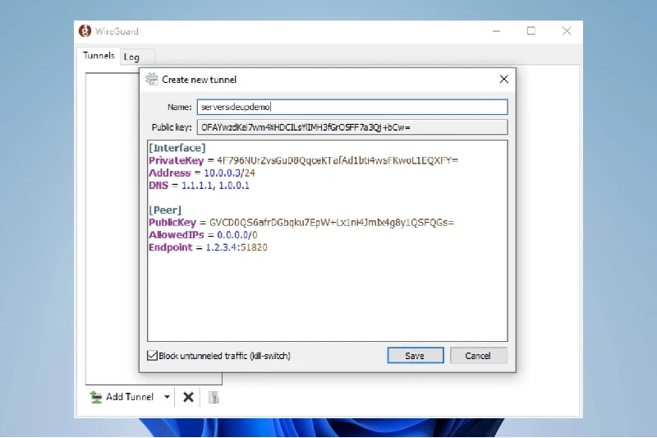657x438 pixels.
Task: Click the Create new tunnel dialog icon
Action: [x=152, y=79]
